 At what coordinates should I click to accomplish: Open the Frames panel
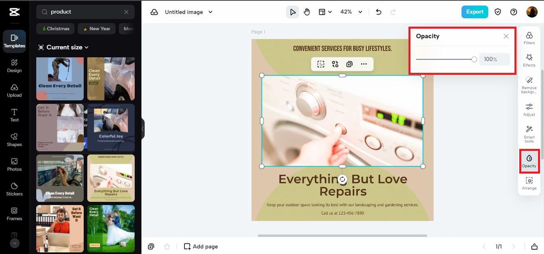[14, 214]
